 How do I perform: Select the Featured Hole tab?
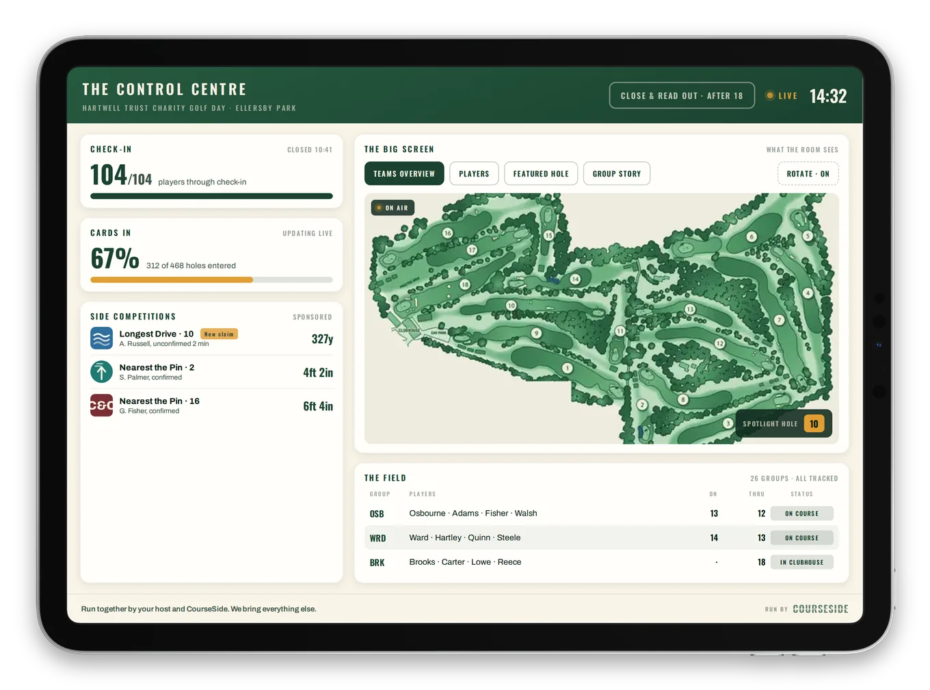point(541,174)
